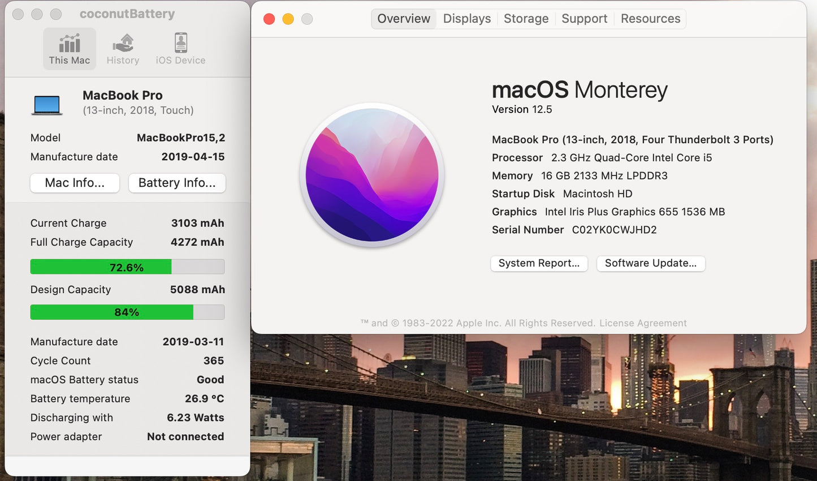Image resolution: width=817 pixels, height=481 pixels.
Task: Close the About This Mac window
Action: (x=269, y=19)
